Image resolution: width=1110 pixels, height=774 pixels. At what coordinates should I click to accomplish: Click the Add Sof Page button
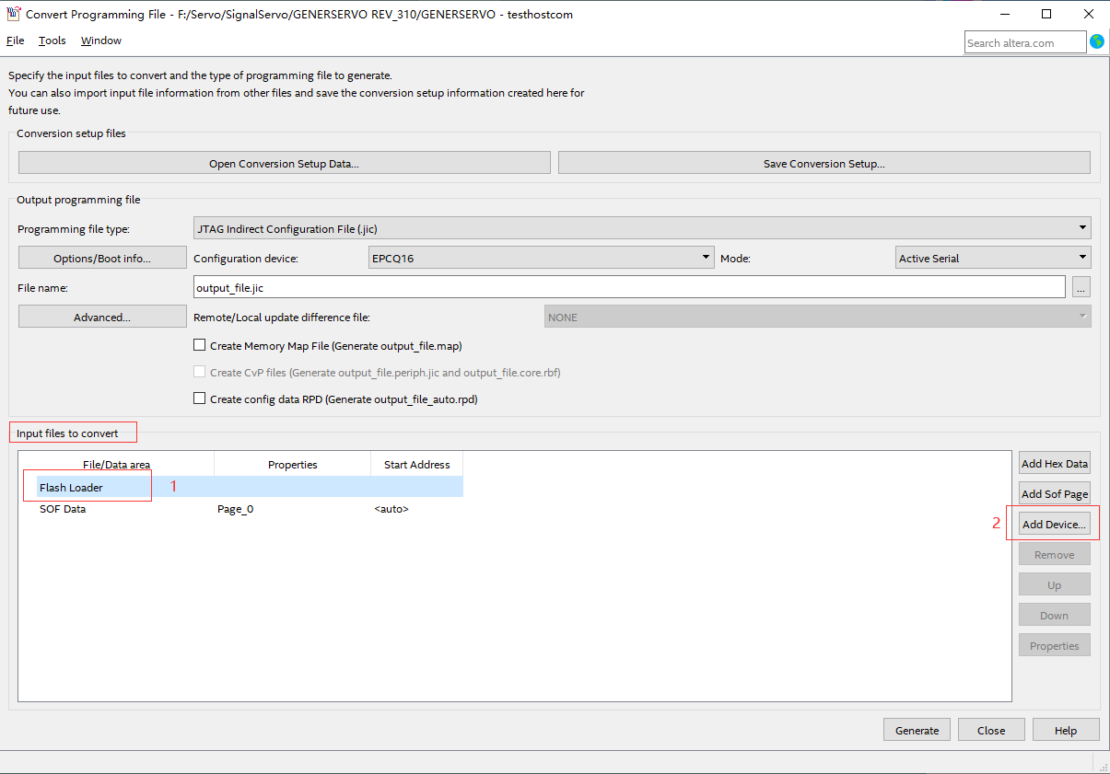(1055, 493)
